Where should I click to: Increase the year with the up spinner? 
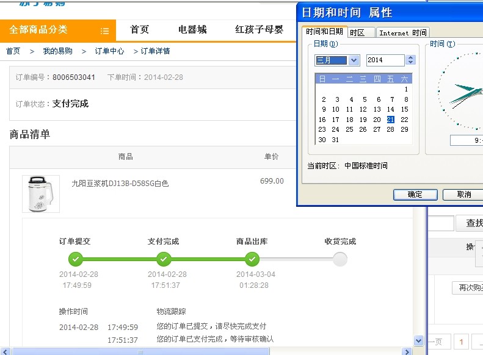click(410, 57)
